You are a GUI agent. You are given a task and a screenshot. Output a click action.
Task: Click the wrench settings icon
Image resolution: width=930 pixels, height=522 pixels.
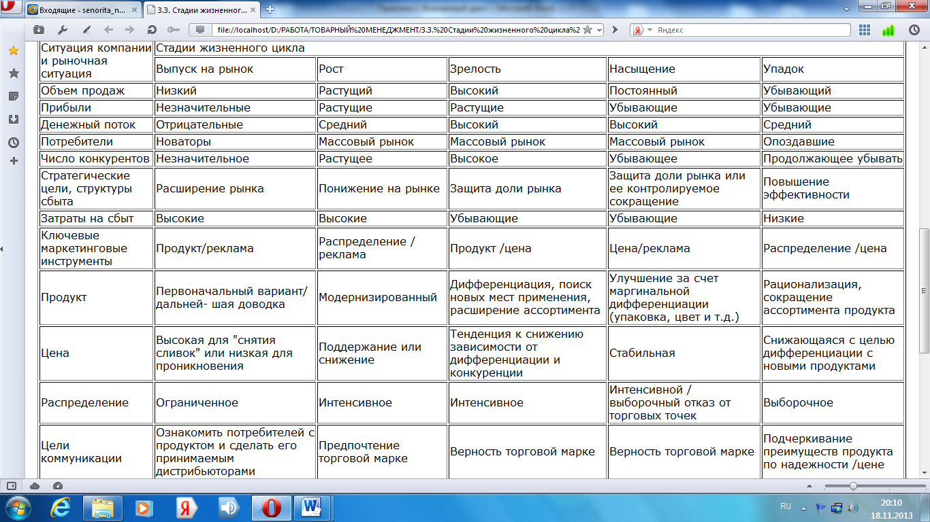point(63,30)
